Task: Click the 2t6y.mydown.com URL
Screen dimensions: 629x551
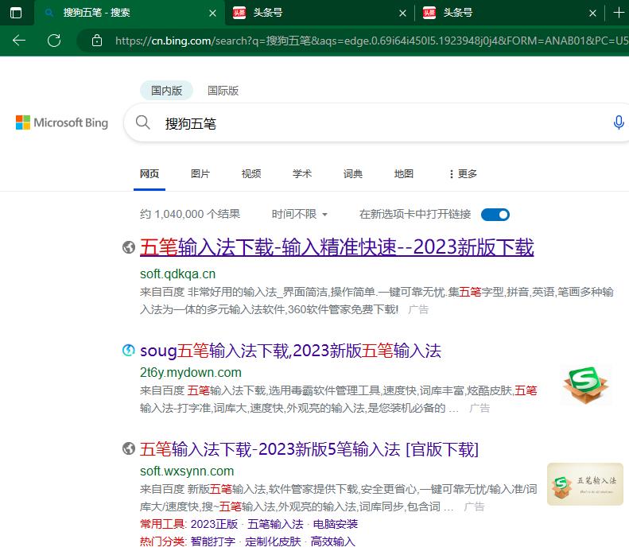Action: (191, 373)
